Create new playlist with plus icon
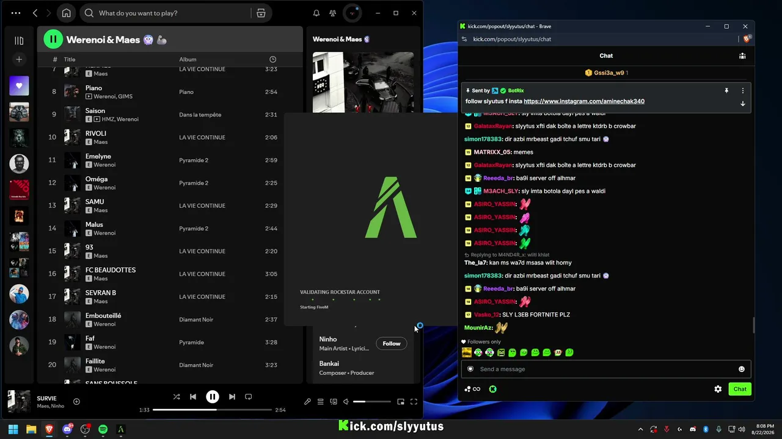 click(x=19, y=59)
